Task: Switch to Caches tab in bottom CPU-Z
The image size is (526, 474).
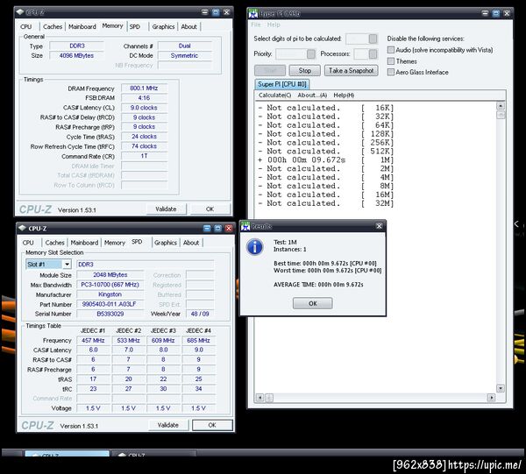Action: click(x=54, y=243)
